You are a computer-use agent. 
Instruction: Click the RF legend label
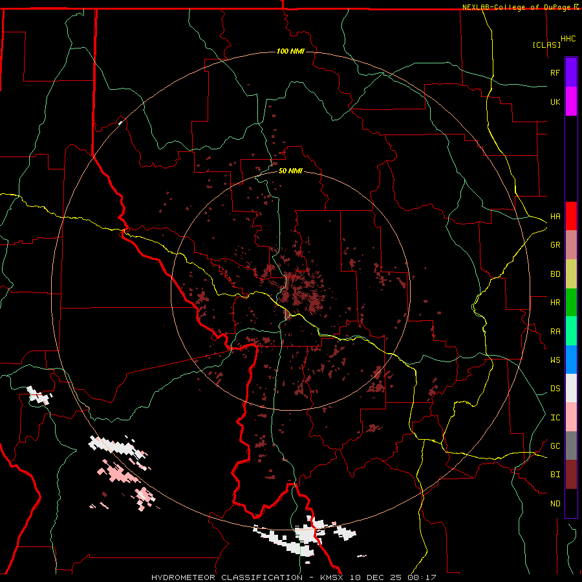point(555,72)
